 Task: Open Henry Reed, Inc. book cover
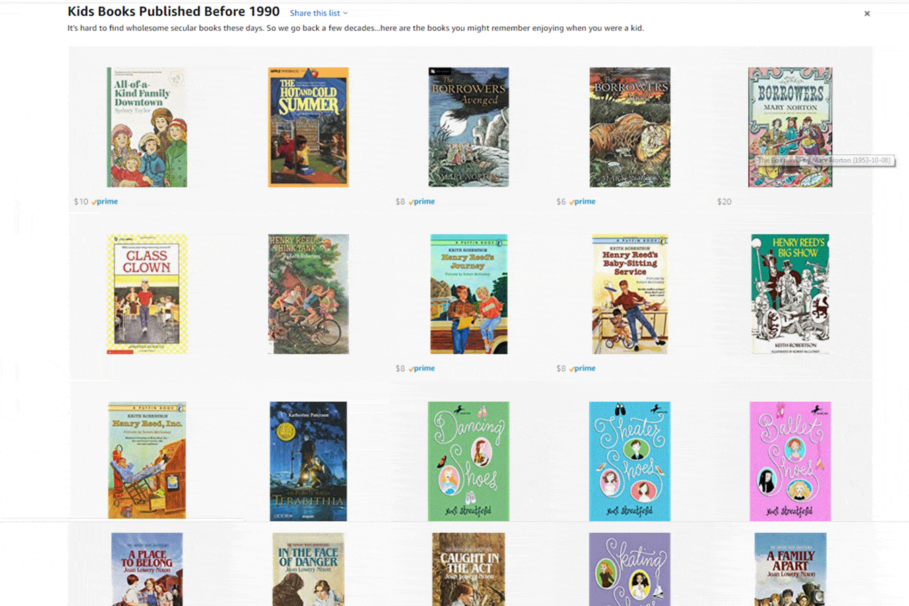click(x=147, y=461)
